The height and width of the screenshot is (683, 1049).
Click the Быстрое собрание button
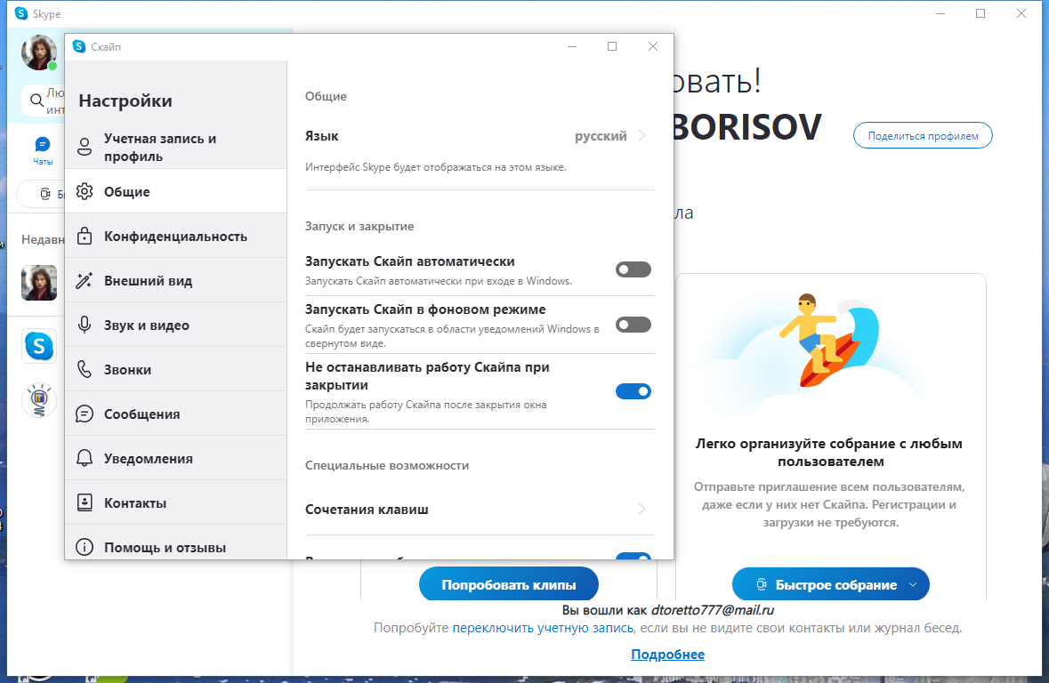click(831, 584)
